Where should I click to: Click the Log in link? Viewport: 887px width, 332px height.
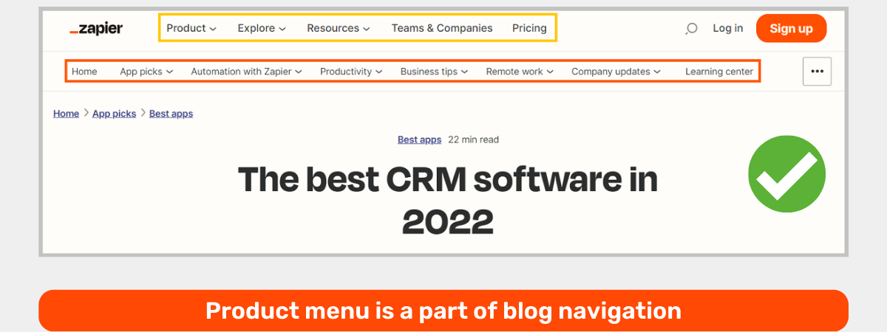tap(728, 28)
